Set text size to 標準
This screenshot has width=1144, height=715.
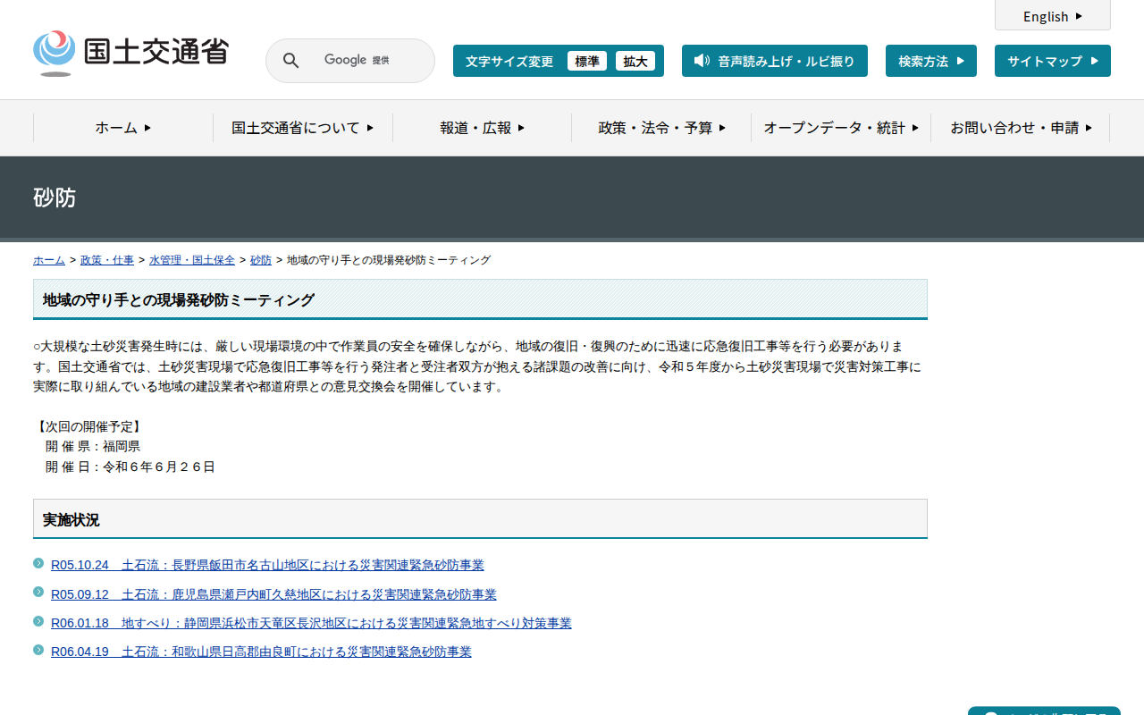[586, 61]
